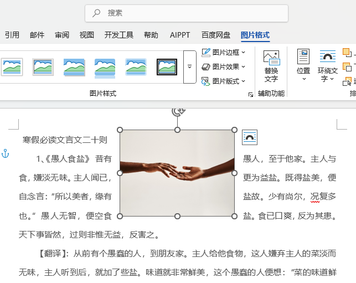Viewport: 356px width, 283px height.
Task: Open the 环绕文字 wrap text dropdown
Action: (327, 66)
